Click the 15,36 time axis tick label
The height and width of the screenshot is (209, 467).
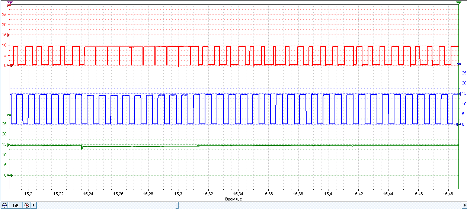pos(268,194)
